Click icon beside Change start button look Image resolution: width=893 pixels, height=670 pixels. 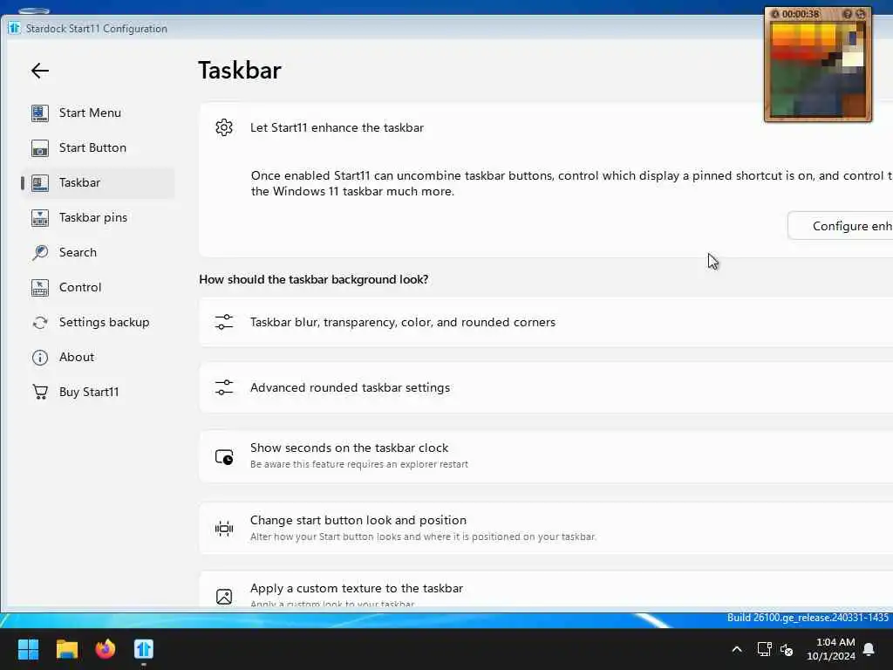[x=224, y=529]
